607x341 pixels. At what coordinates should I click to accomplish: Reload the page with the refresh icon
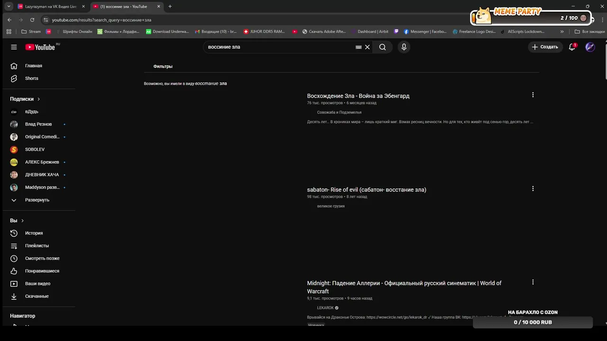[32, 20]
